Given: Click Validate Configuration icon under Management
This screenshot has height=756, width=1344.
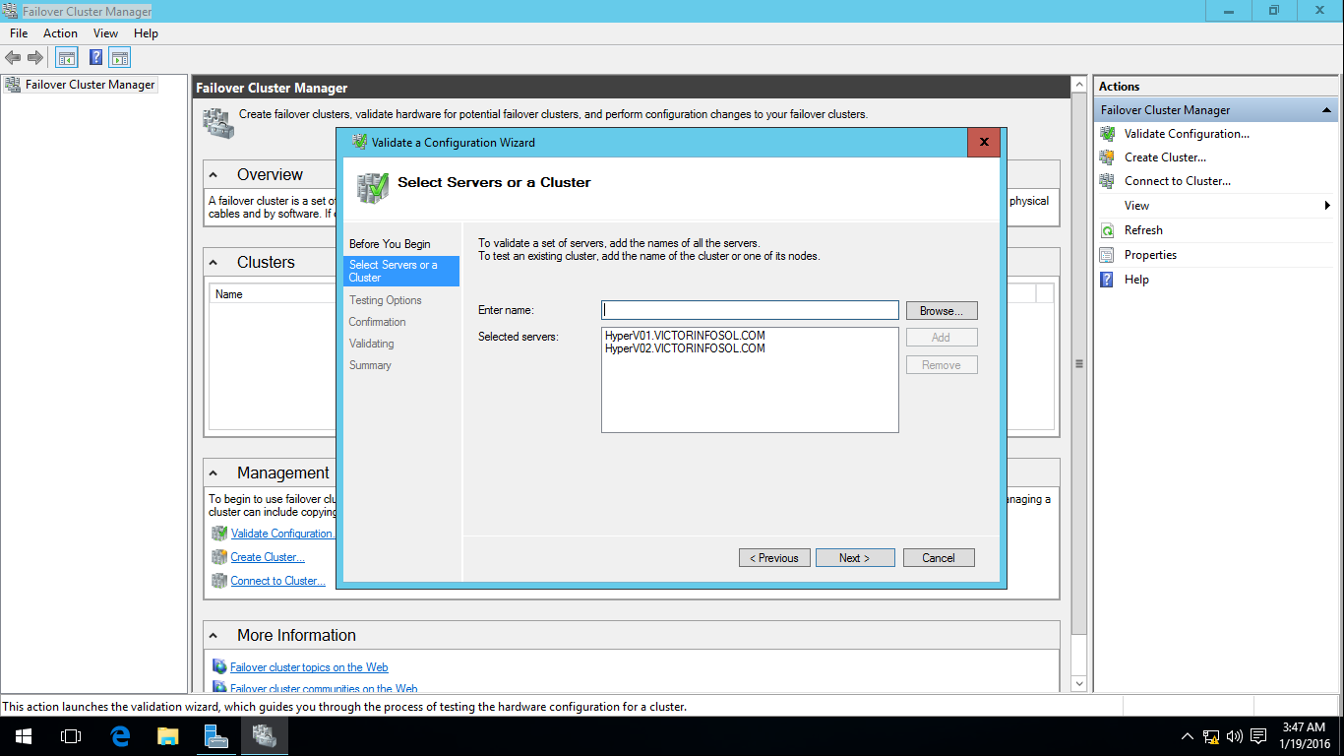Looking at the screenshot, I should coord(219,534).
